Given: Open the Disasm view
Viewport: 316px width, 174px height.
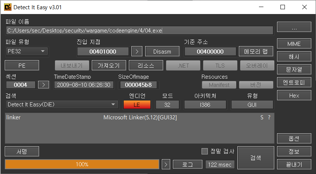Looking at the screenshot, I should [162, 52].
